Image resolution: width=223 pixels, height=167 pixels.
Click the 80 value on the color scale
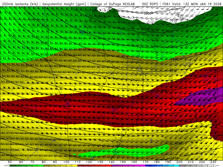point(44,162)
